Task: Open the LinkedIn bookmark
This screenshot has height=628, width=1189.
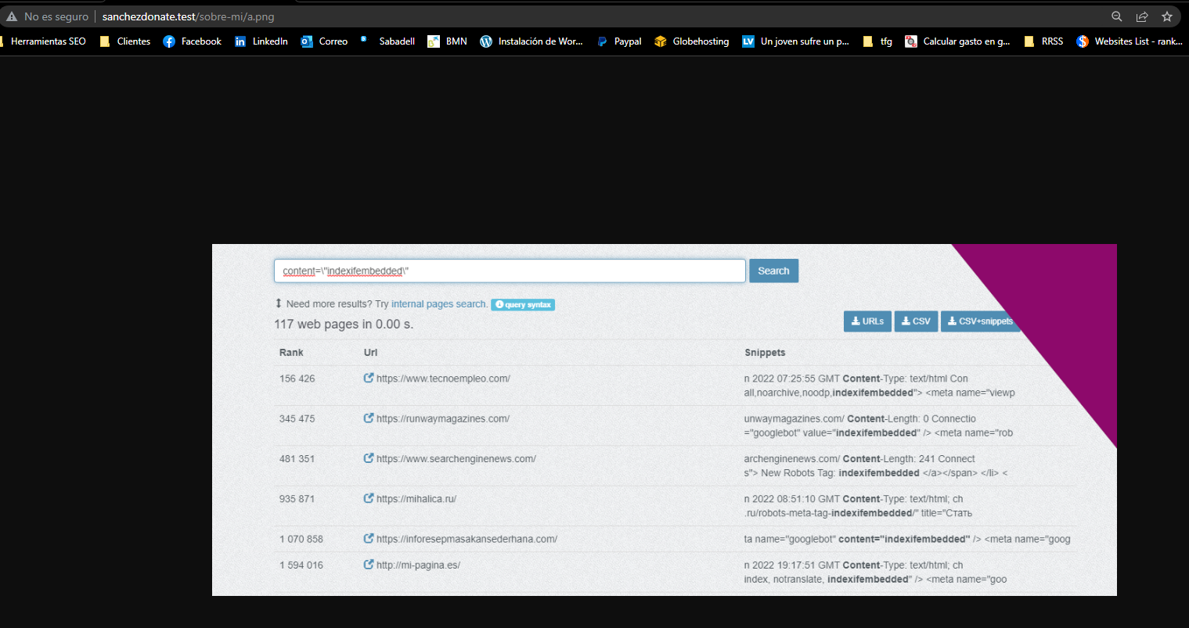Action: [261, 41]
